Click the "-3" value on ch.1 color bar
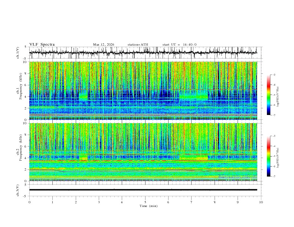Viewport: 294px width, 227px height. (x=274, y=75)
